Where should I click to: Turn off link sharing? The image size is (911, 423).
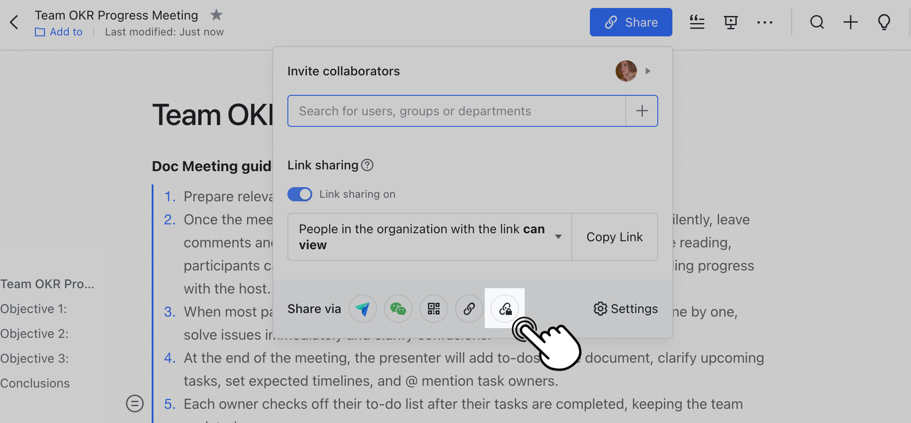300,194
